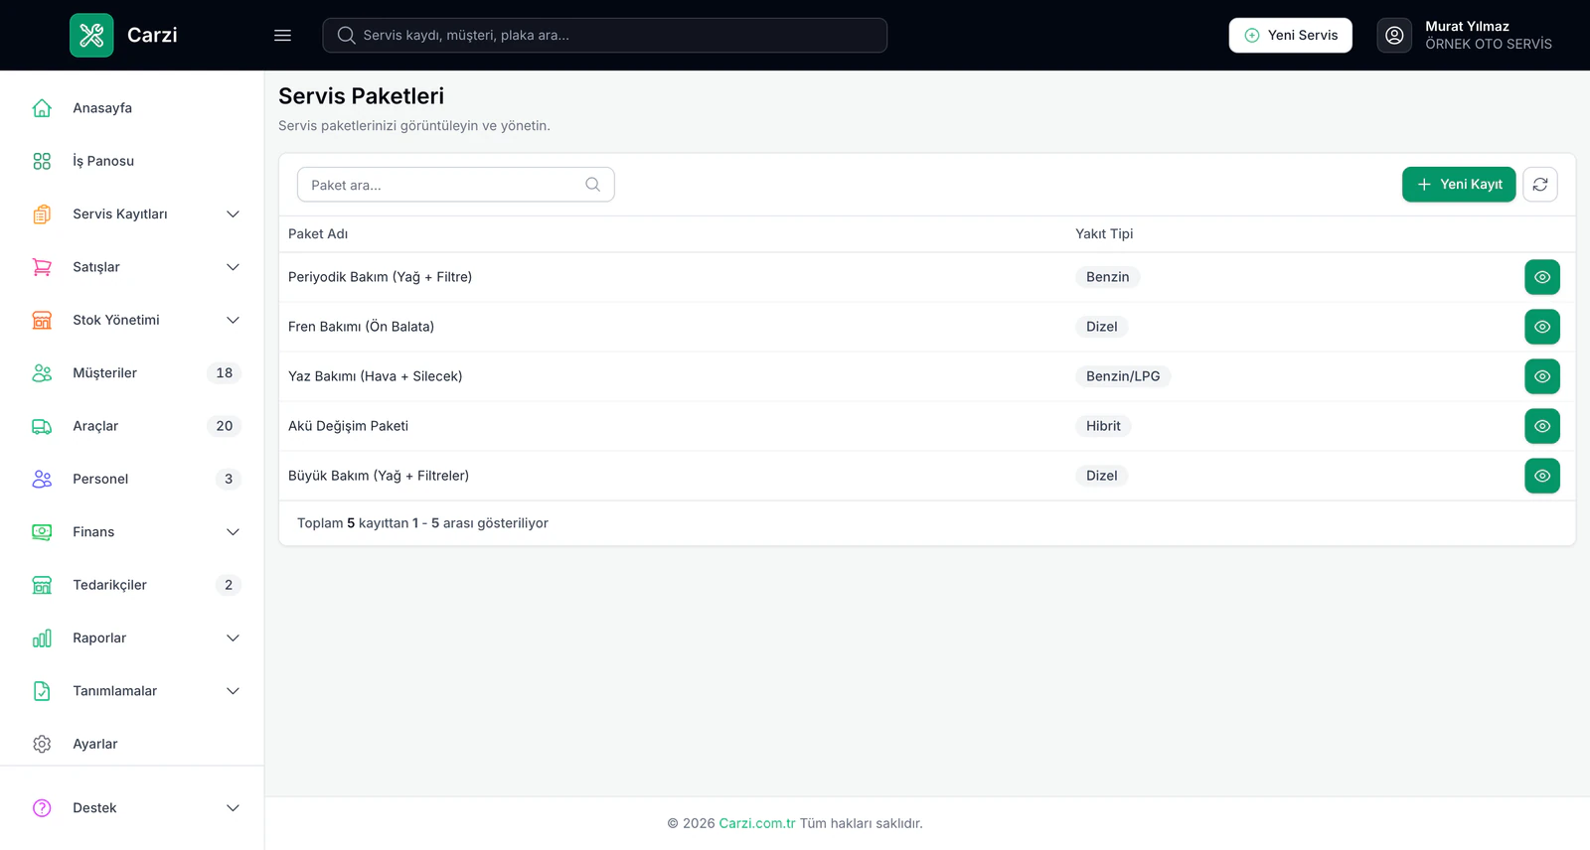The height and width of the screenshot is (850, 1590).
Task: Focus the global service search field
Action: click(x=604, y=35)
